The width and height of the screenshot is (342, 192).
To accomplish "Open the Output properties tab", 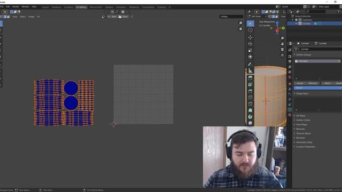I will click(290, 62).
